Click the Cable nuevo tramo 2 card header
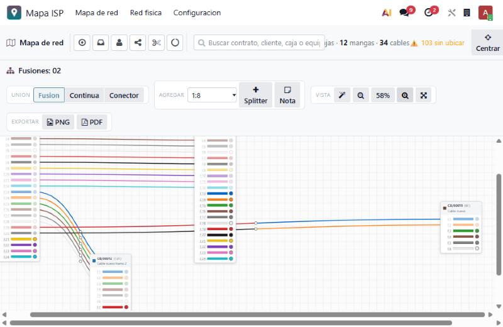 tap(111, 261)
